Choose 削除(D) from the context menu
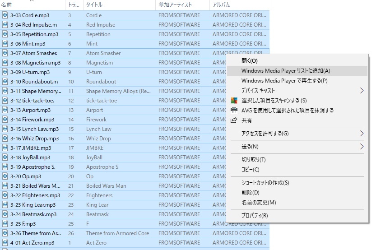Screen dimensions: 390x250 (297, 193)
